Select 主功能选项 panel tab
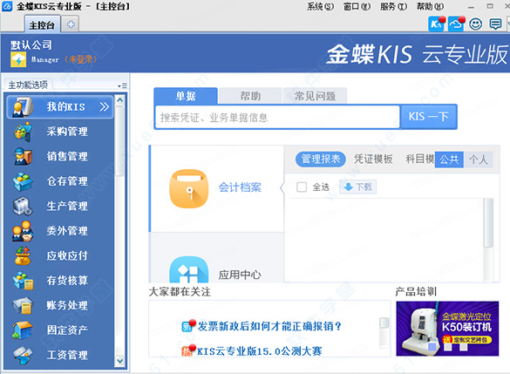Screen dimensions: 510x374 (28, 85)
